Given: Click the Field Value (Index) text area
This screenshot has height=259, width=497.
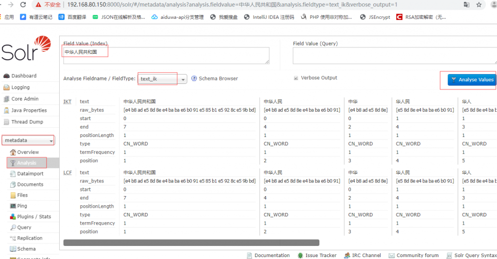Looking at the screenshot, I should pyautogui.click(x=166, y=56).
